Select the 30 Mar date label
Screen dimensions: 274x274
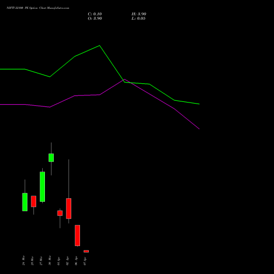50,260
